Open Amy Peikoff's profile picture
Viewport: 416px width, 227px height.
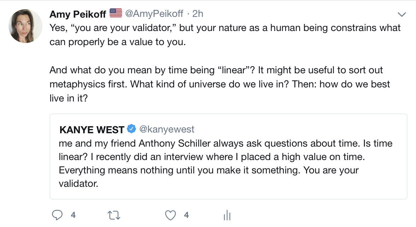coord(25,26)
